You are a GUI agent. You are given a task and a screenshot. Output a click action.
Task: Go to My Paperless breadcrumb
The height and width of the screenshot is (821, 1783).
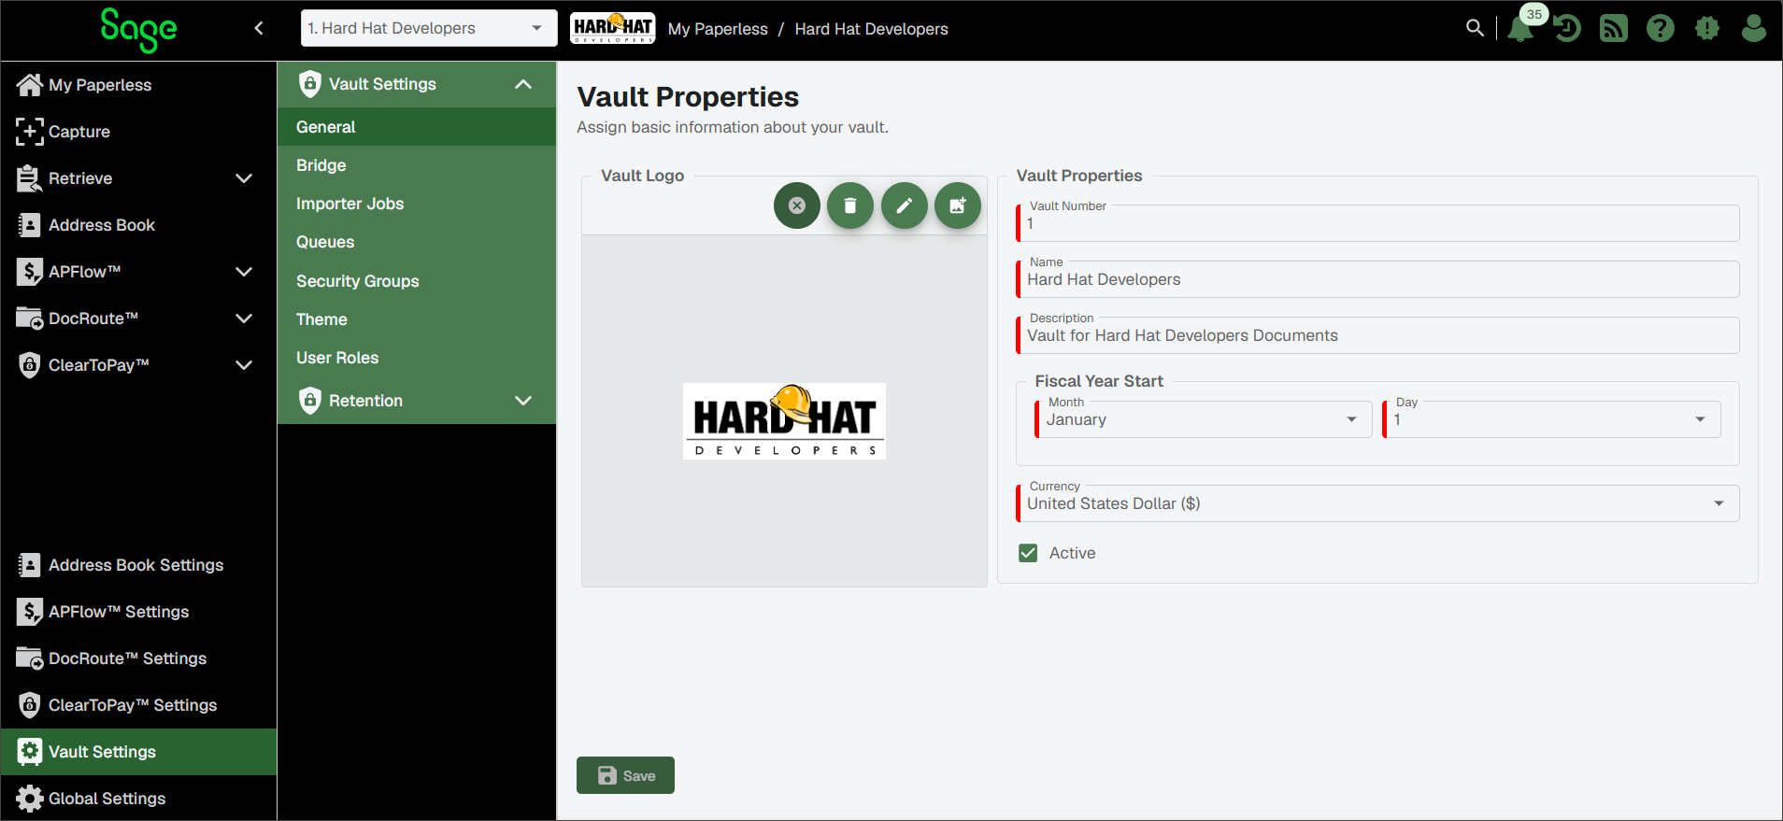(718, 29)
